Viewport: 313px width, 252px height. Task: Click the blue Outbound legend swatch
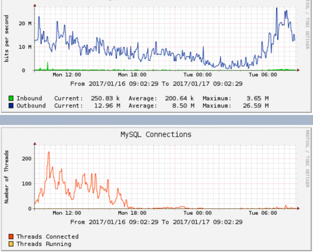tap(11, 105)
